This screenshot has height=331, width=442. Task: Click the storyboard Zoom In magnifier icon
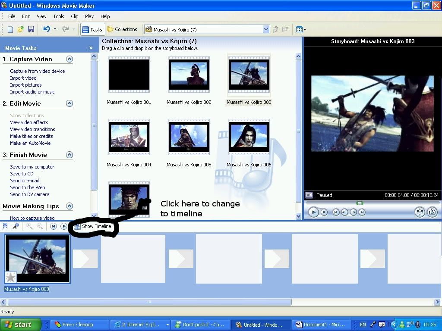pyautogui.click(x=29, y=226)
